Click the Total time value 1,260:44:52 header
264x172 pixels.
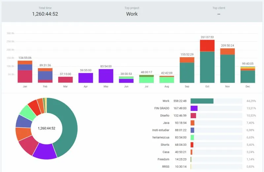click(x=45, y=14)
